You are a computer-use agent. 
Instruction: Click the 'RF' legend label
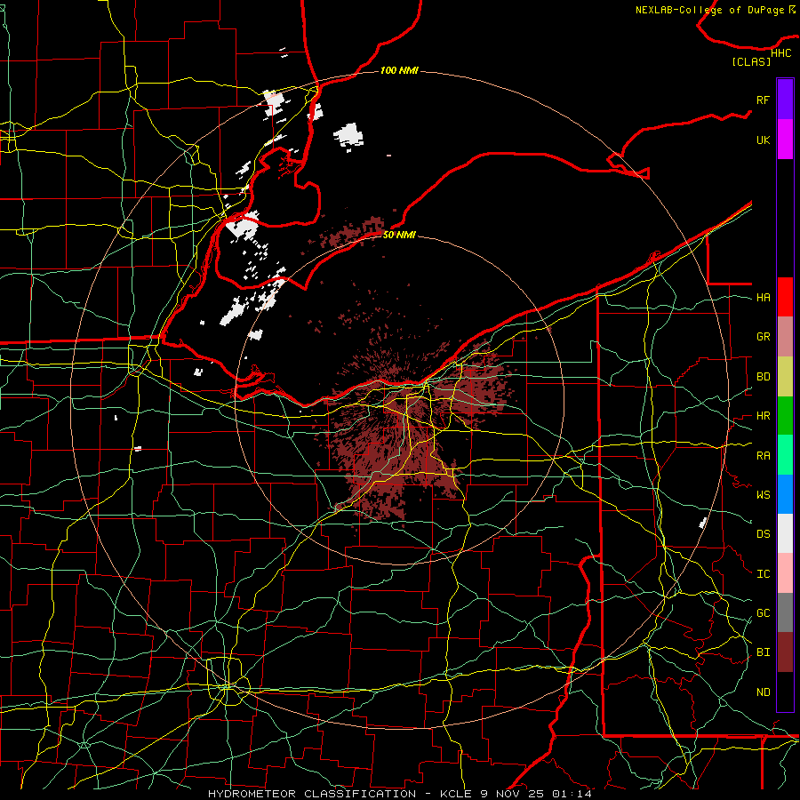763,100
